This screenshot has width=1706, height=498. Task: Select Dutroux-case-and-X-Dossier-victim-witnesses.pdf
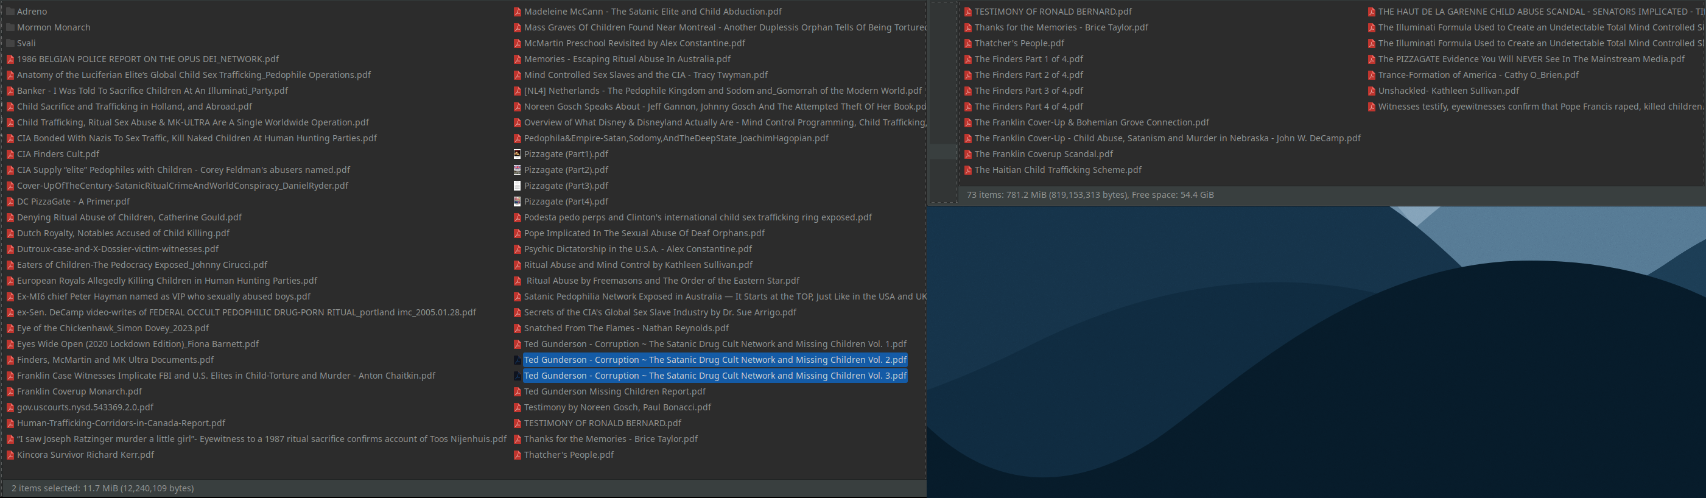[118, 250]
